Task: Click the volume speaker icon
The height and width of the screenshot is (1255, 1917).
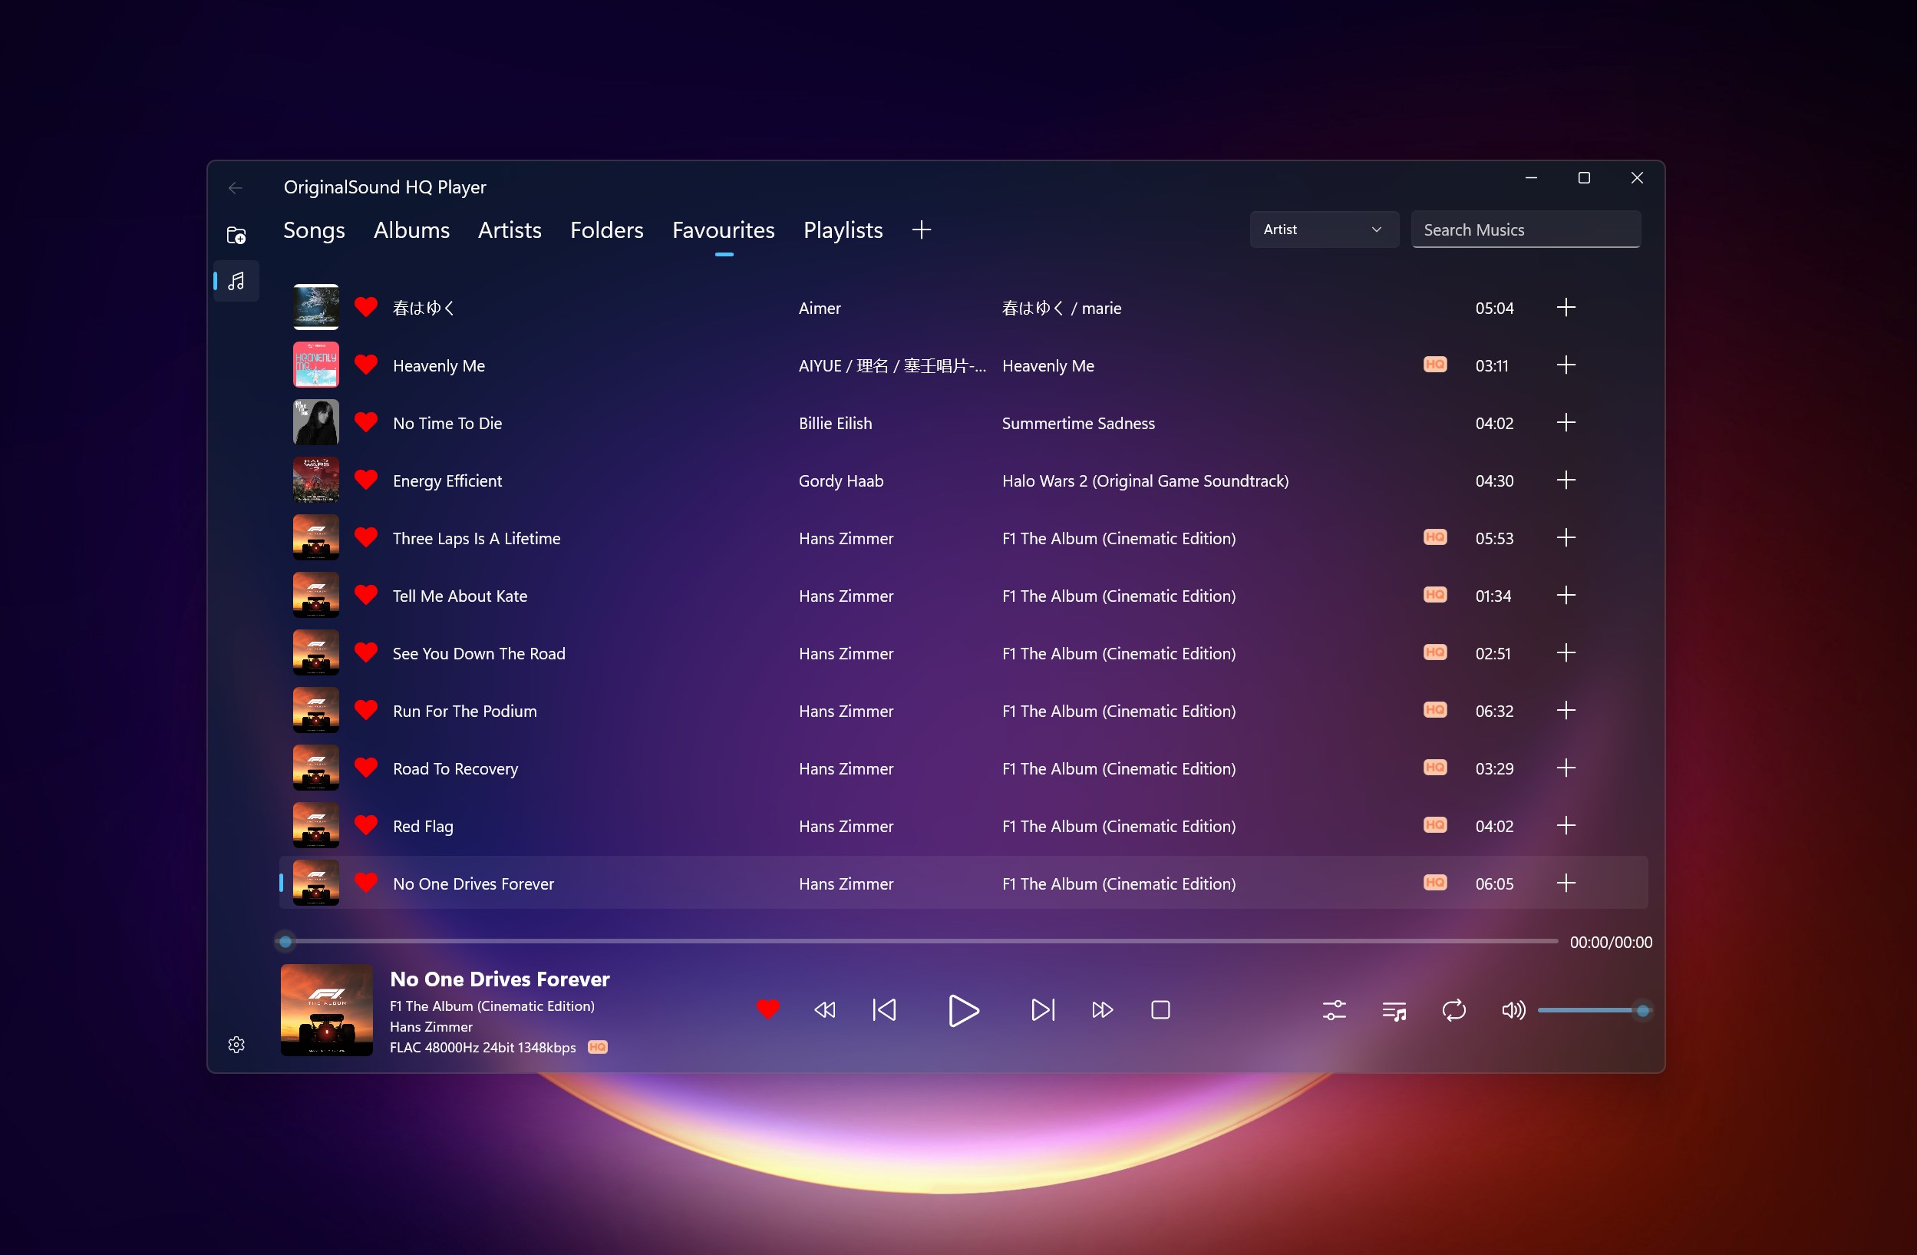Action: (x=1513, y=1010)
